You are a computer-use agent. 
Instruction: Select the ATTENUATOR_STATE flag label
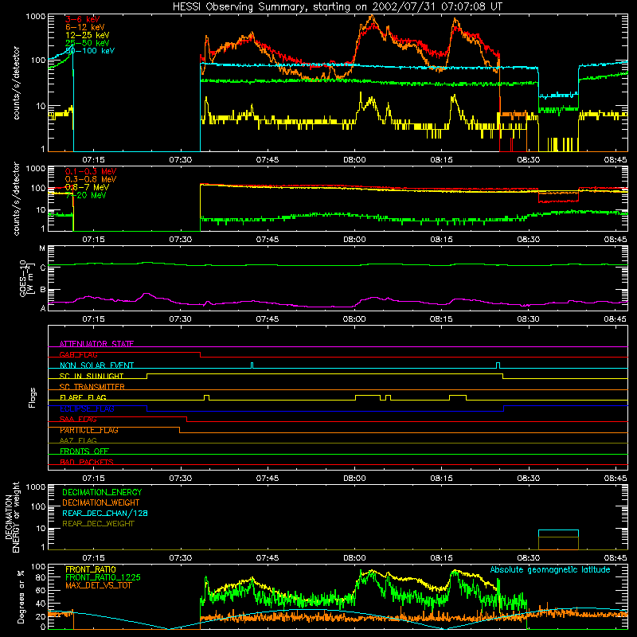(96, 344)
